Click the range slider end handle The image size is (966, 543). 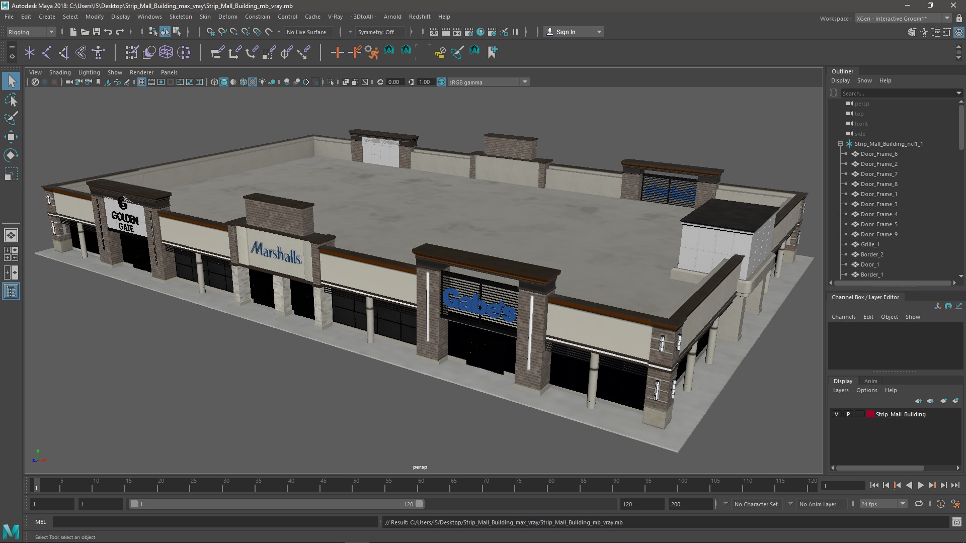click(420, 504)
